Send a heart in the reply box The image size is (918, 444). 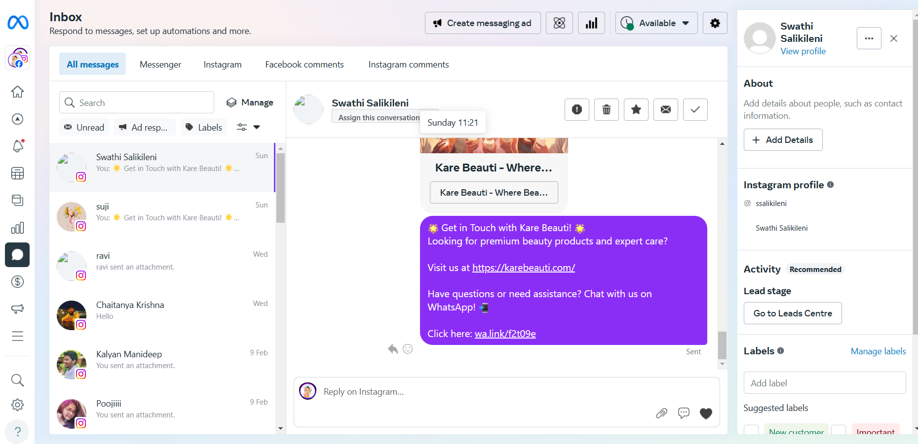click(x=706, y=413)
